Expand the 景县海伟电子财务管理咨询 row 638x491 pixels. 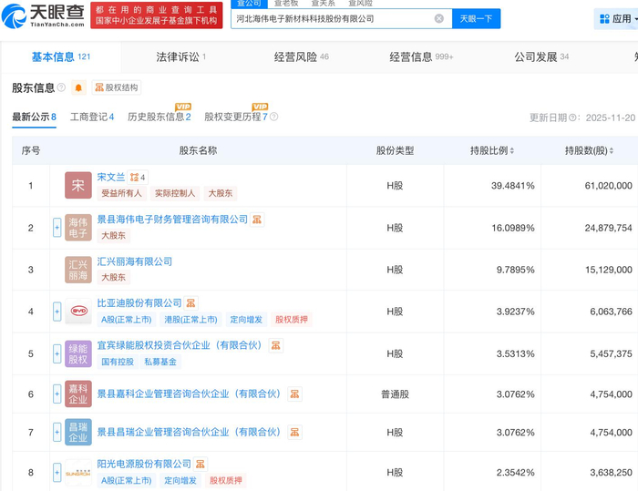tap(57, 228)
